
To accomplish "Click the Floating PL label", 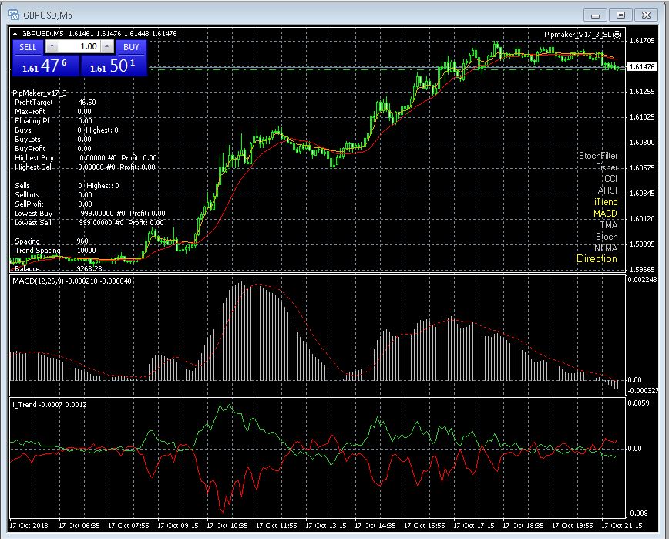I will click(33, 121).
